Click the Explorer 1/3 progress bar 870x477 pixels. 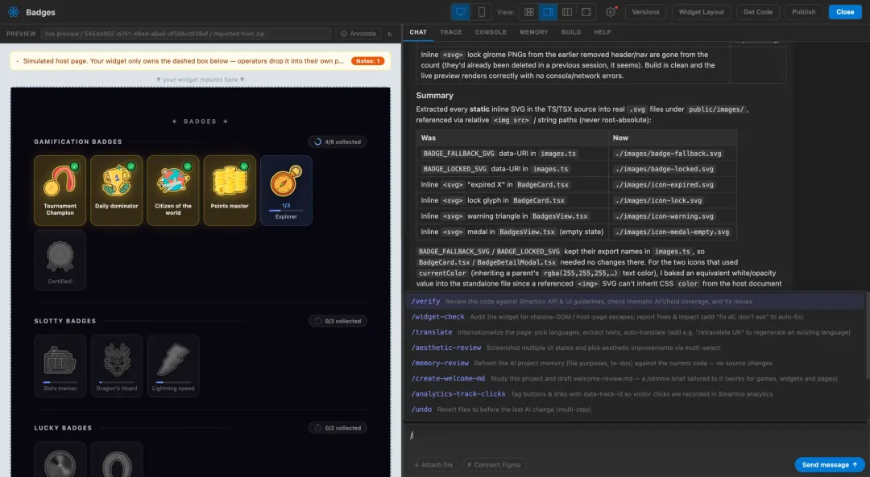pos(286,211)
